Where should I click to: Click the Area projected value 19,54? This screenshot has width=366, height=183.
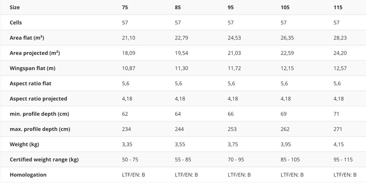pyautogui.click(x=181, y=53)
